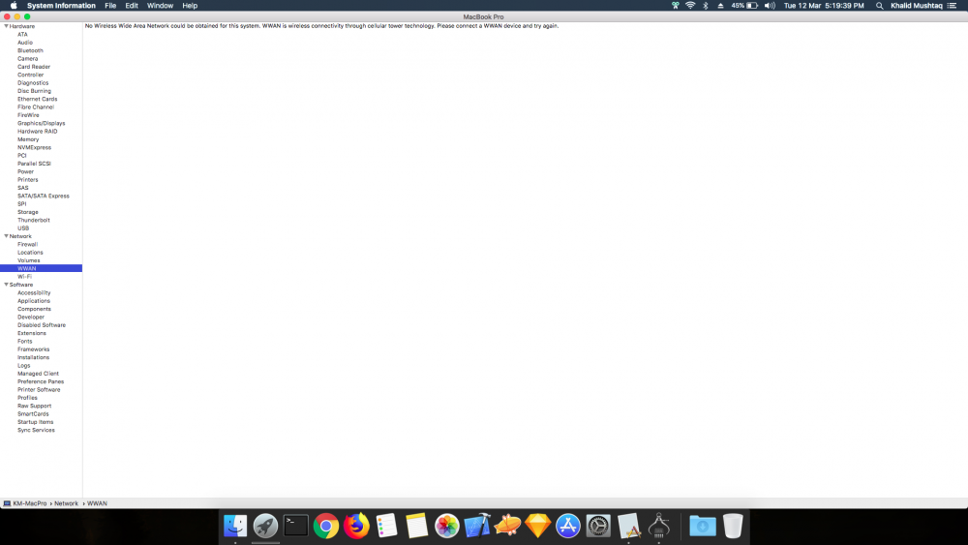Open Finder from the dock

point(235,526)
